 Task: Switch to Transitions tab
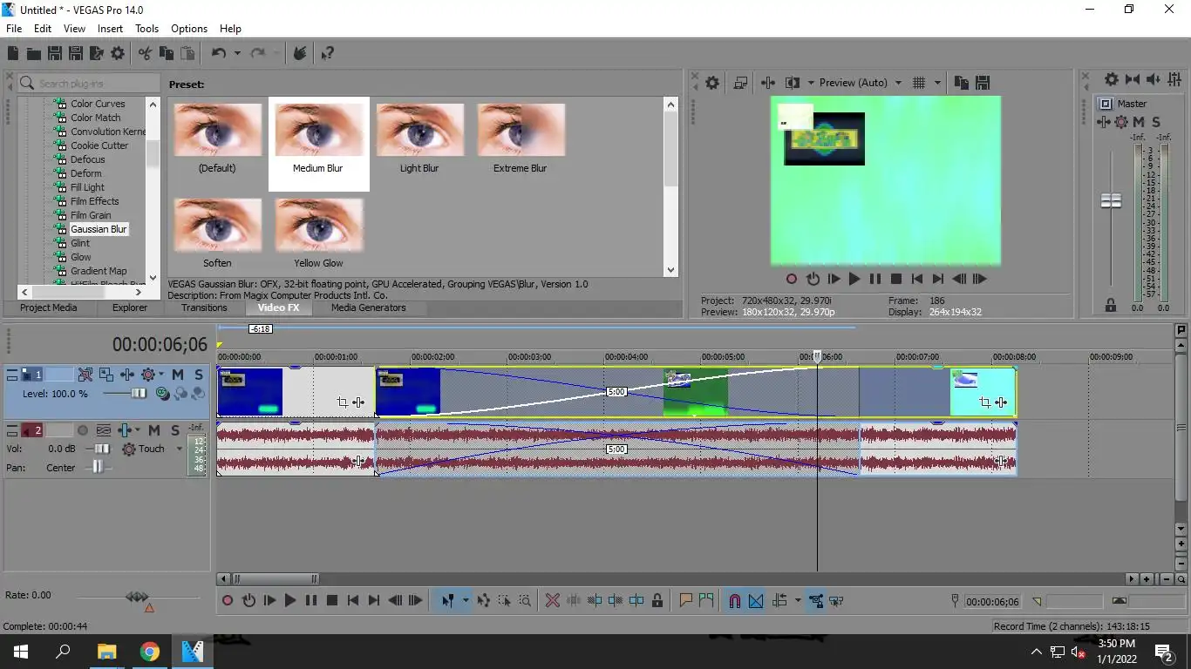tap(204, 307)
